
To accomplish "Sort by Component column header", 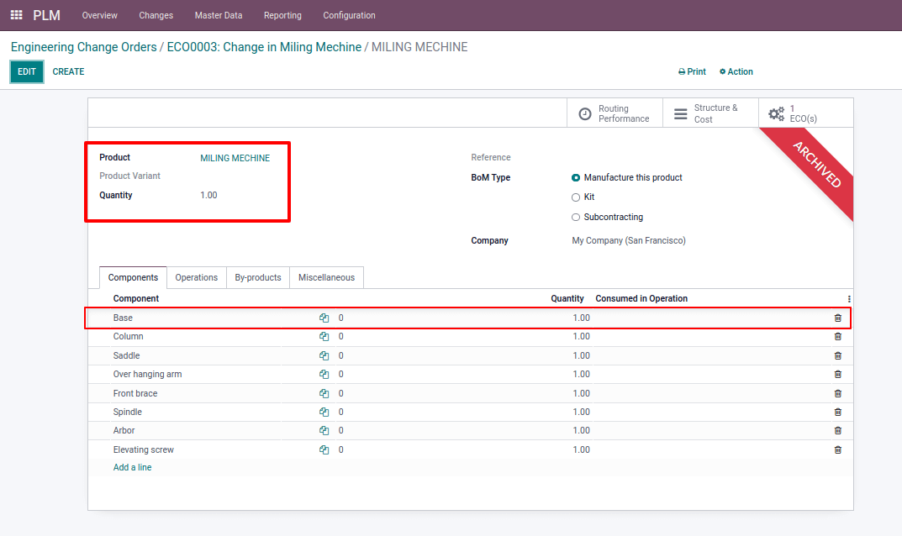I will click(x=135, y=298).
